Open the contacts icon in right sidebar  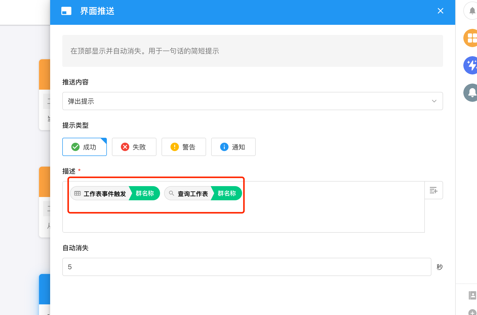tap(472, 295)
